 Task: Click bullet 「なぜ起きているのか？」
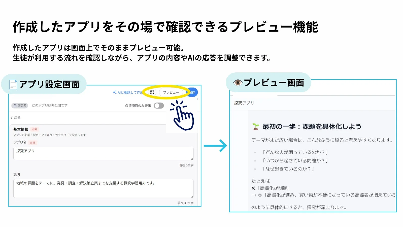[x=288, y=169]
